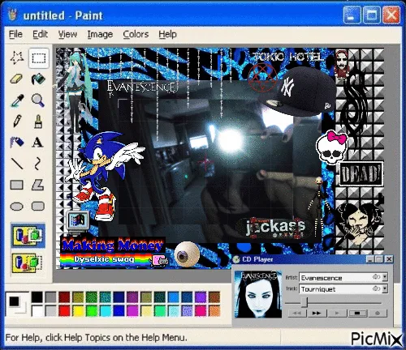Select the Free-Form Select star tool
406x350 pixels.
tap(17, 58)
